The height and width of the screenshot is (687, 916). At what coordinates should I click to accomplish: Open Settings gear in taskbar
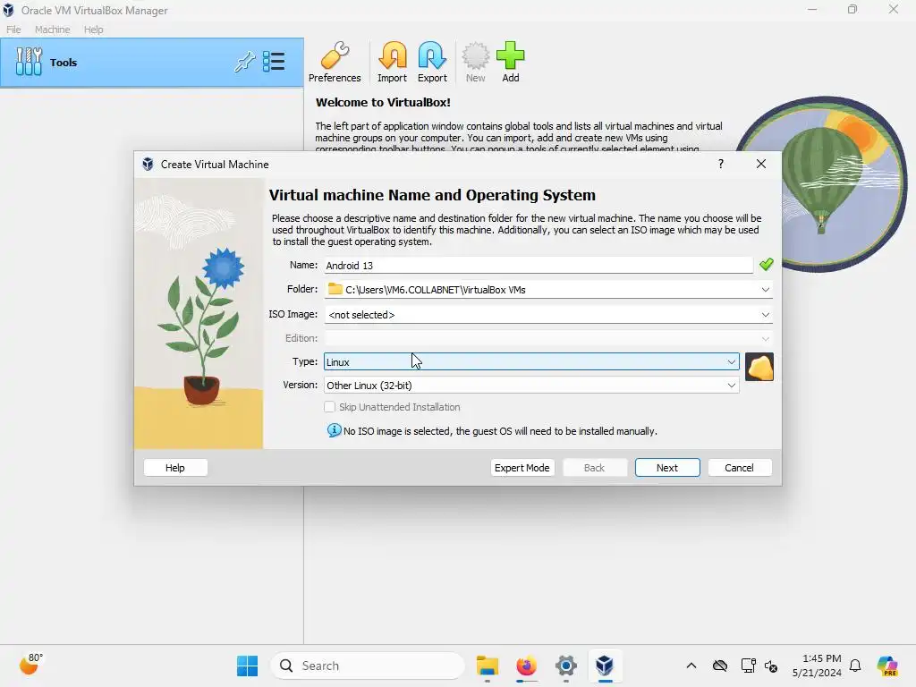[565, 666]
